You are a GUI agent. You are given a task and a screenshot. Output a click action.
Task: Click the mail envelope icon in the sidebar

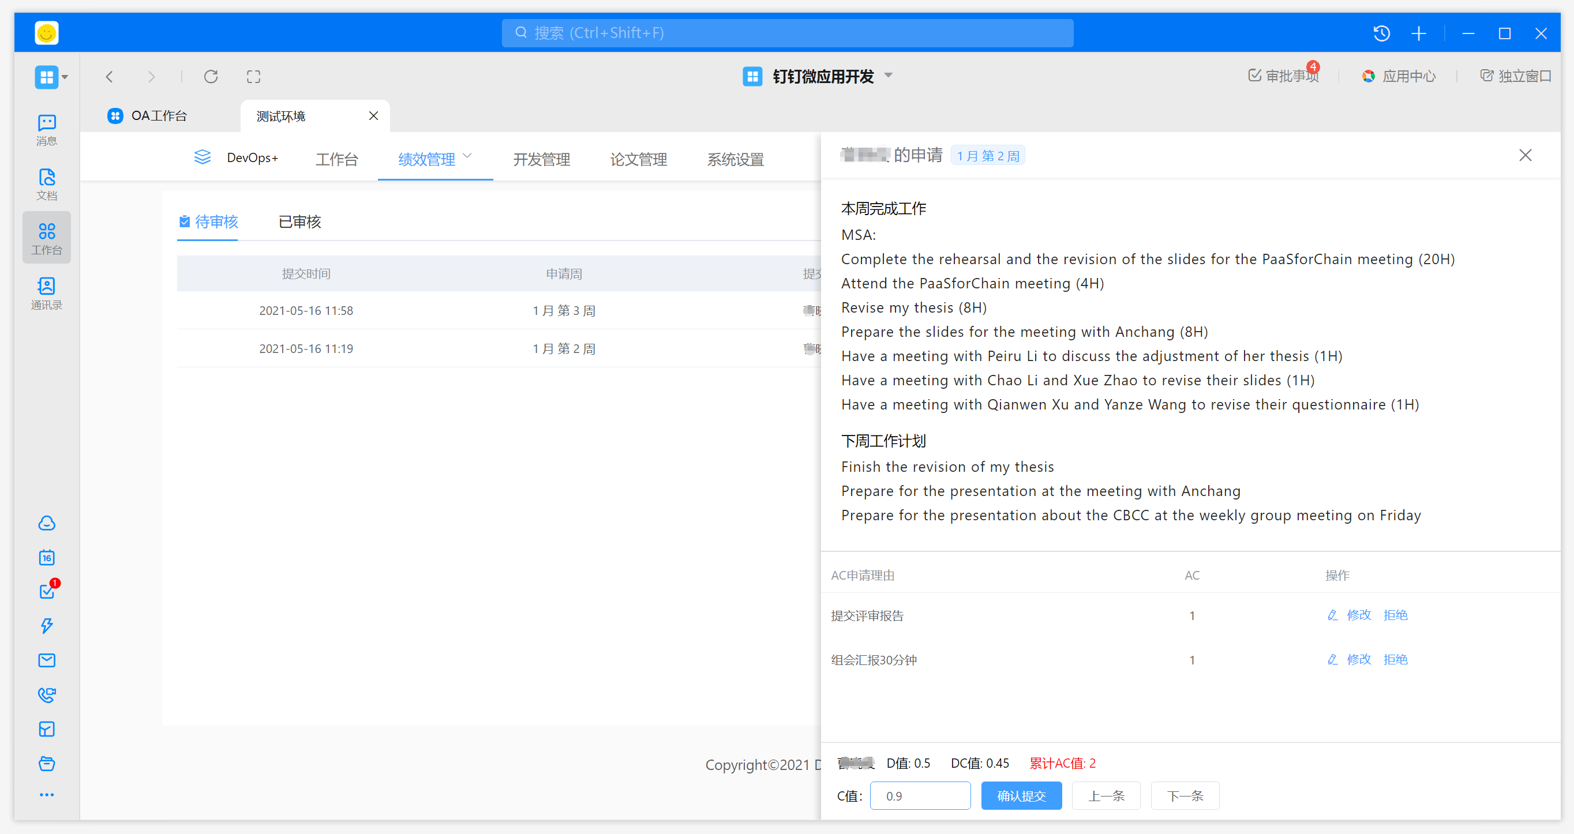pyautogui.click(x=46, y=660)
